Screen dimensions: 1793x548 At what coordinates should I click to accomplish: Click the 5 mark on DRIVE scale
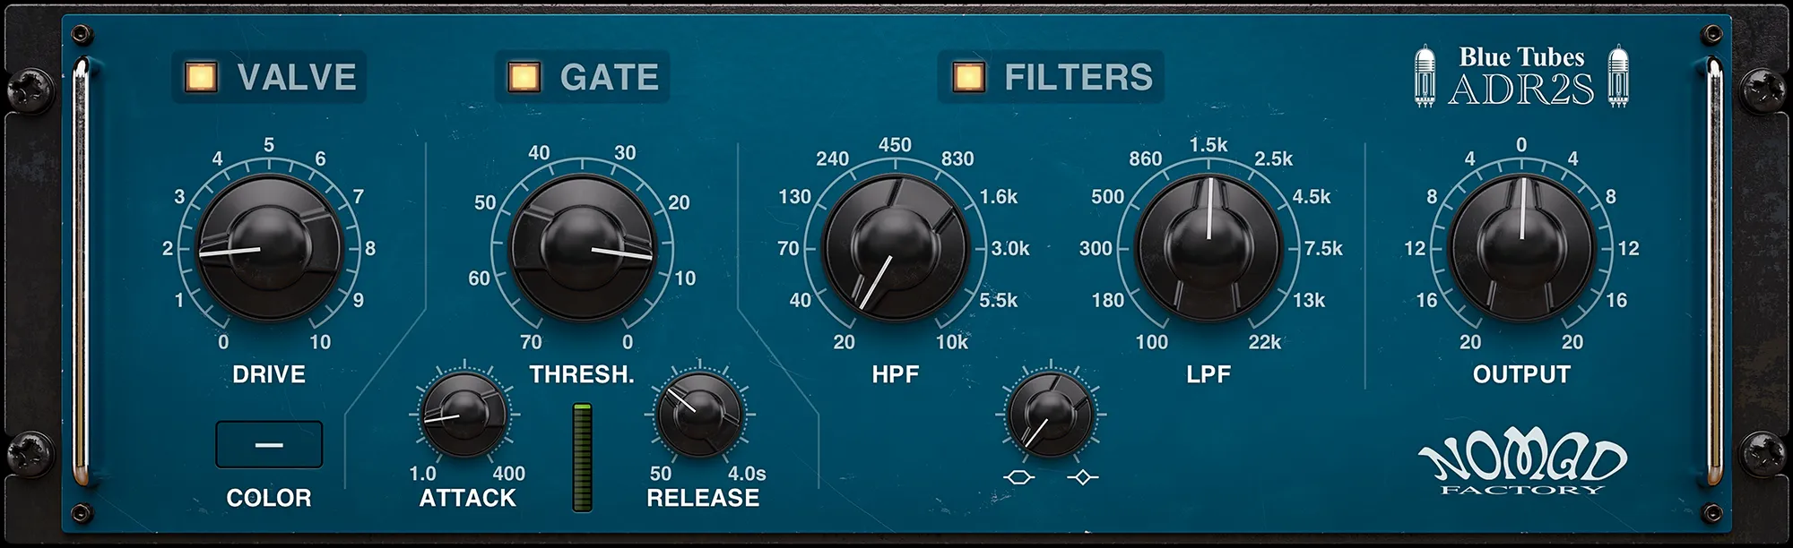pos(269,144)
